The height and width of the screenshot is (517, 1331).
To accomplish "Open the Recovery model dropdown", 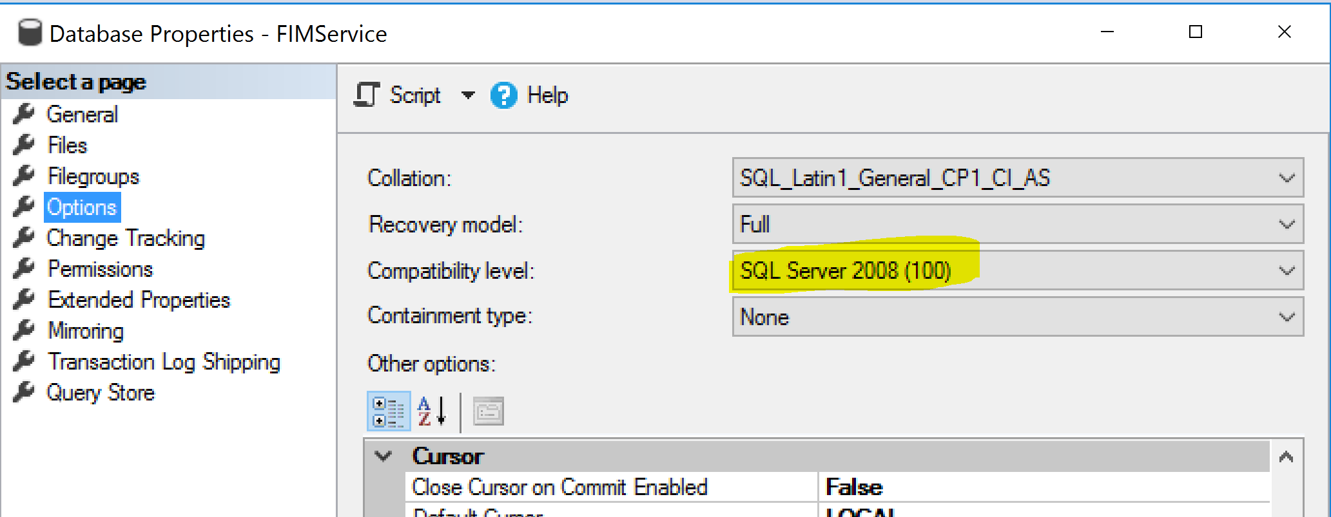I will tap(1018, 224).
